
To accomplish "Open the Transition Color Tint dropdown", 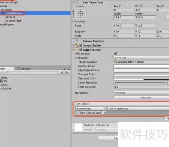I will [141, 58].
